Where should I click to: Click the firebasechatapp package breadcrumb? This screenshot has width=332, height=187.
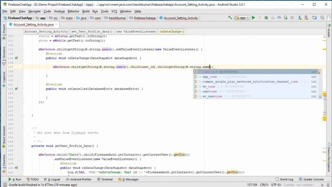[x=143, y=18]
